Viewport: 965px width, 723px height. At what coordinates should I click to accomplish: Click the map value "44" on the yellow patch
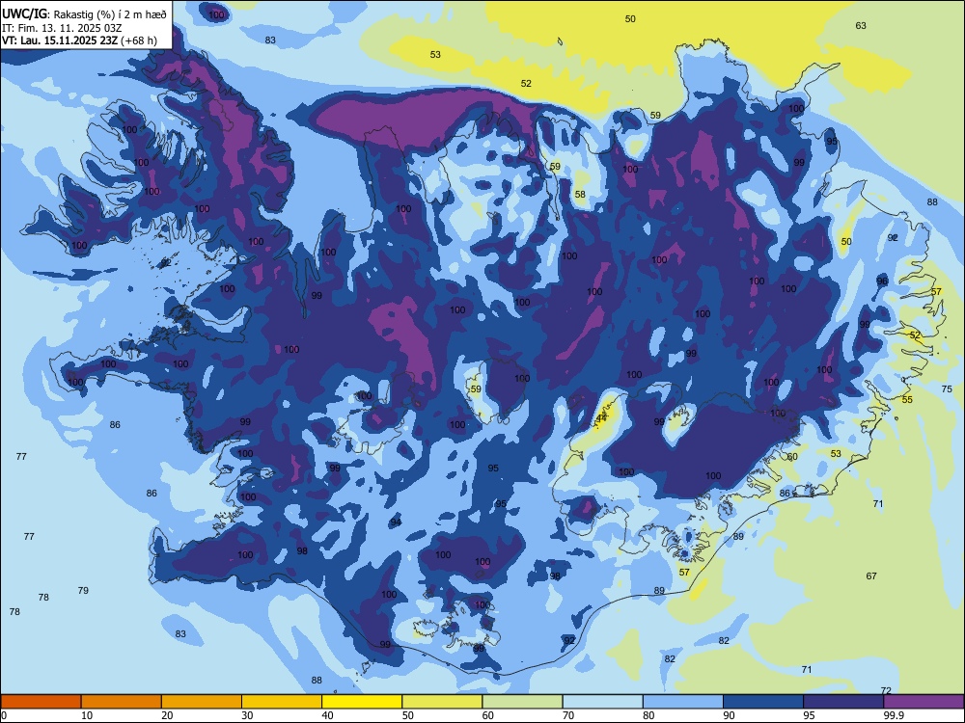coord(601,417)
